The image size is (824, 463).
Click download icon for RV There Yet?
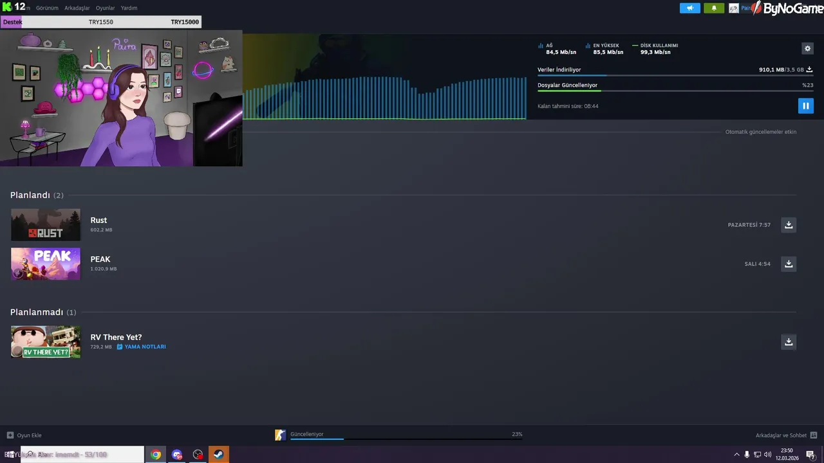[789, 341]
